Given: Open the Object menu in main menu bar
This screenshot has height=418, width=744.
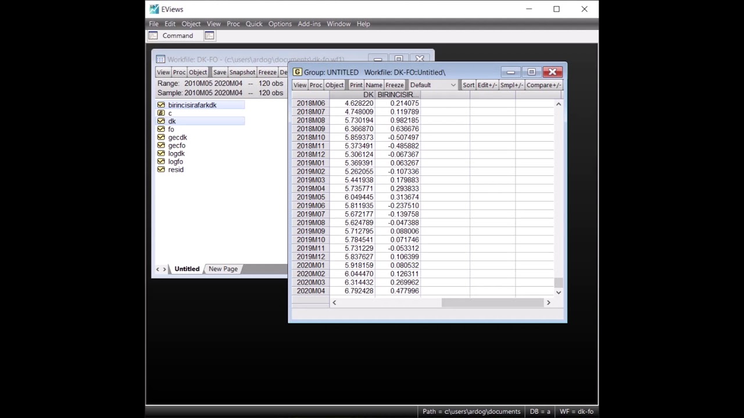Looking at the screenshot, I should [191, 24].
